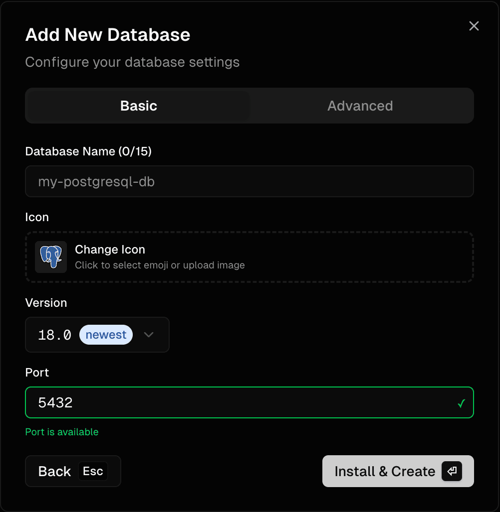This screenshot has height=512, width=500.
Task: Select version 18.0 in the Version selector
Action: 54,335
